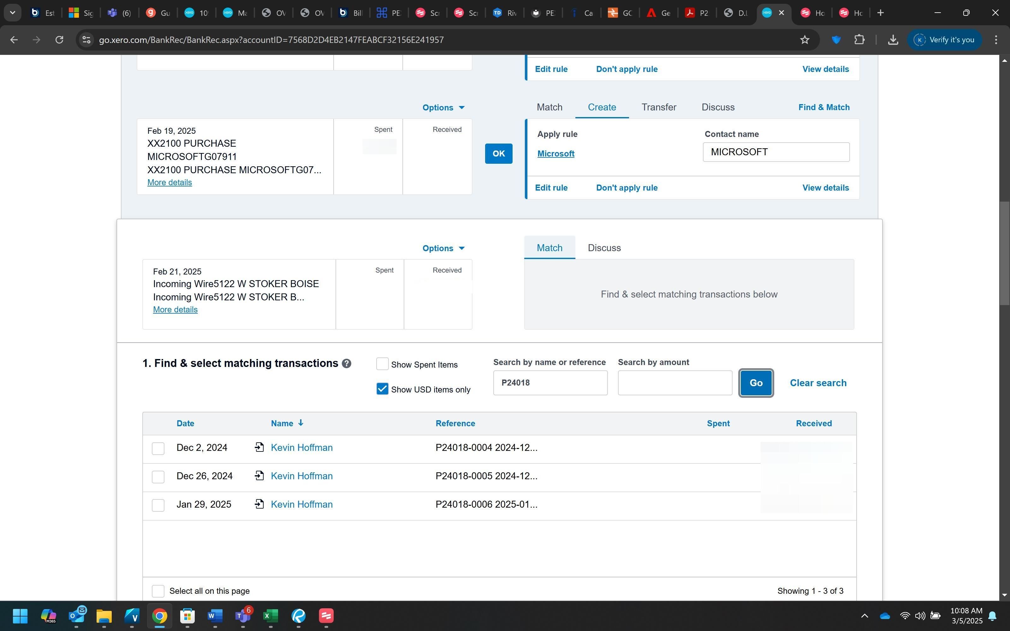Viewport: 1010px width, 631px height.
Task: Reload the Xero bank reconciliation page
Action: click(59, 40)
